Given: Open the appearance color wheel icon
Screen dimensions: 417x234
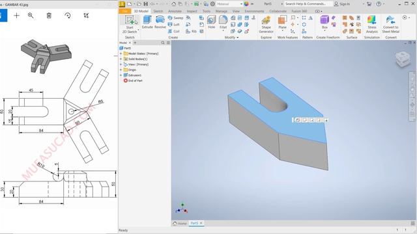Looking at the screenshot, I should 246,4.
